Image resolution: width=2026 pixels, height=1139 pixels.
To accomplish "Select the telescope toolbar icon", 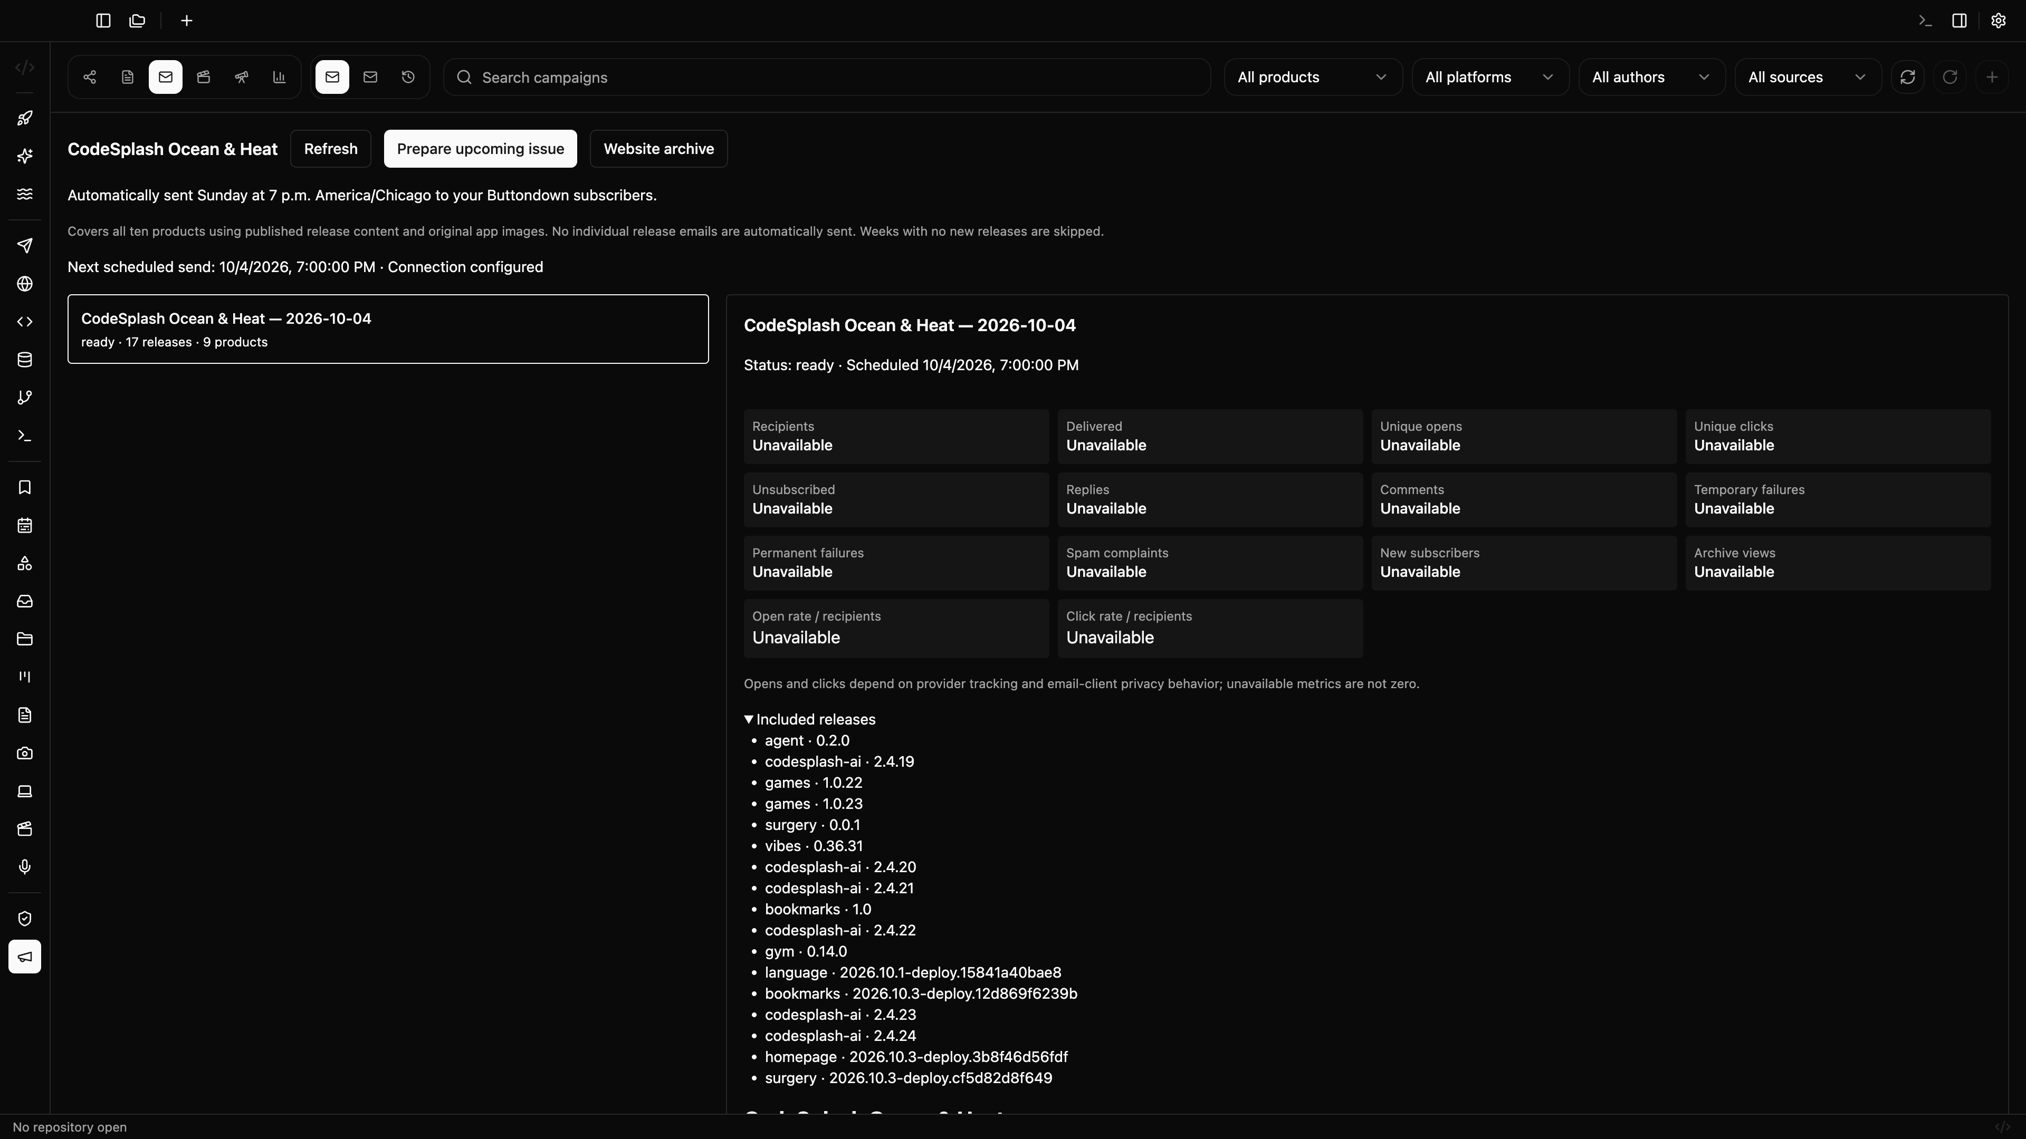I will coord(242,77).
